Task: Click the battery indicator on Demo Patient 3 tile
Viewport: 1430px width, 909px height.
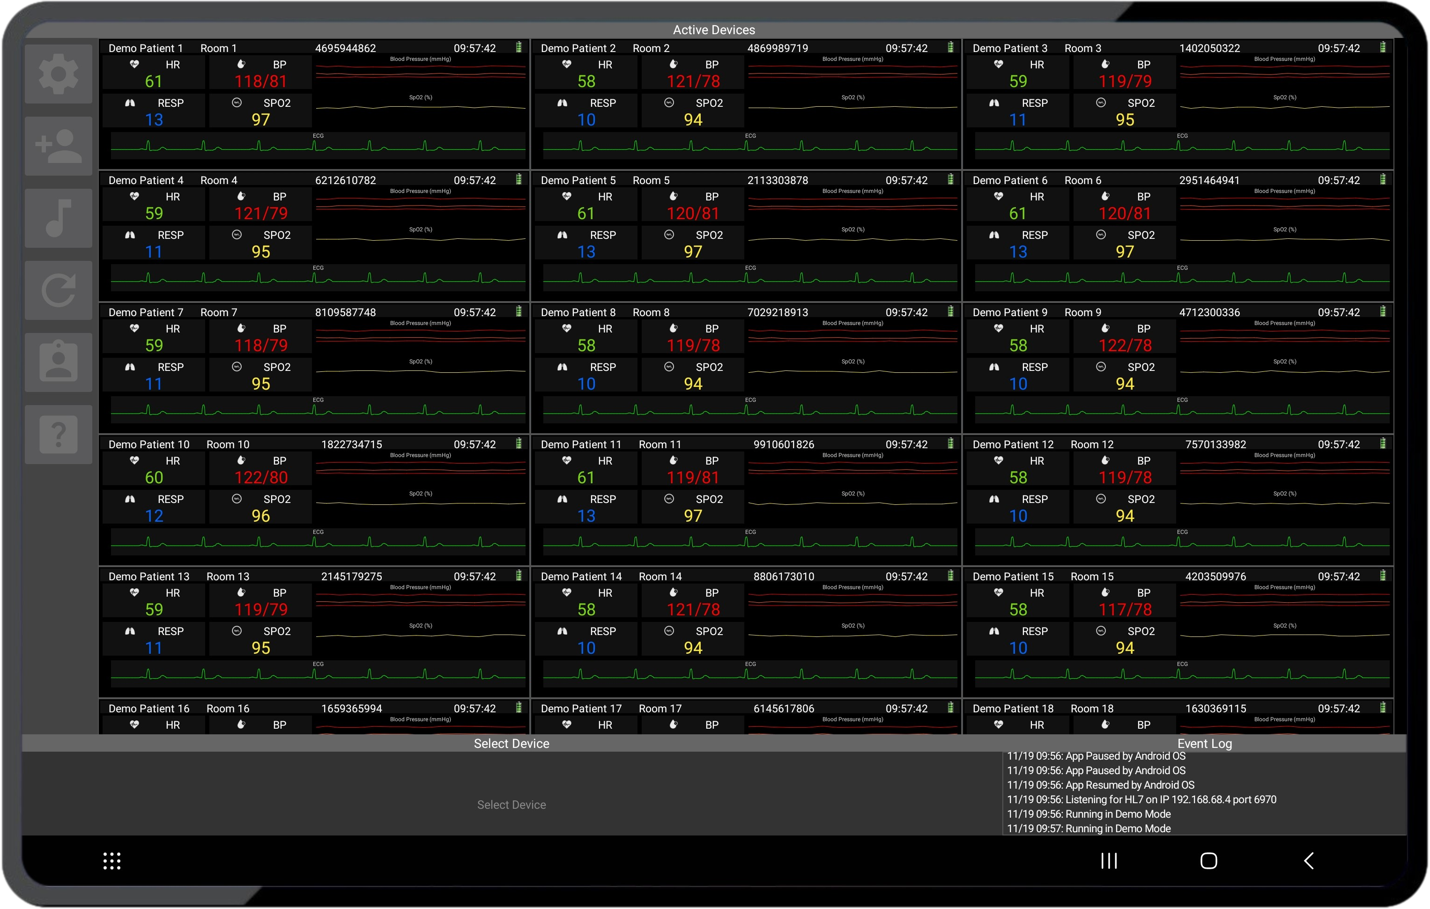Action: coord(1383,47)
